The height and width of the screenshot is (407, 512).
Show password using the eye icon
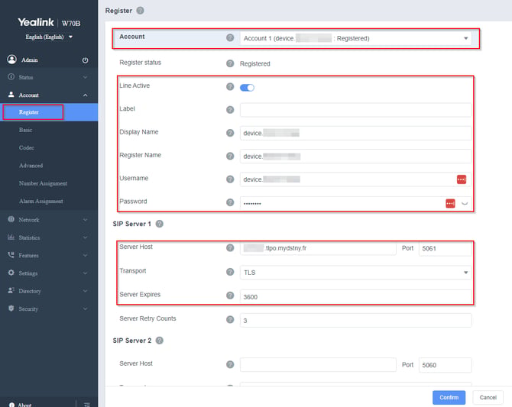point(465,203)
